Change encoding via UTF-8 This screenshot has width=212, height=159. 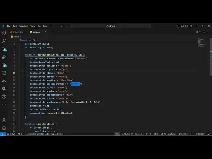coord(149,134)
